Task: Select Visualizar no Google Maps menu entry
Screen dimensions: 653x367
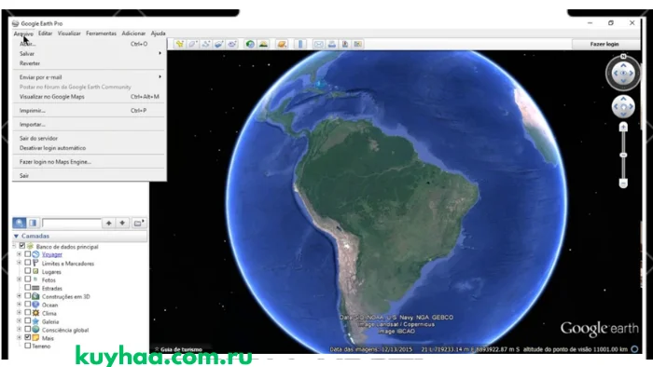Action: tap(90, 97)
